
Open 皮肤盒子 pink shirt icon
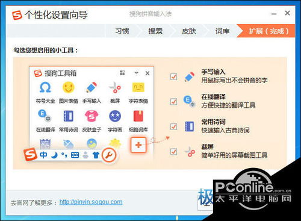coord(92,116)
